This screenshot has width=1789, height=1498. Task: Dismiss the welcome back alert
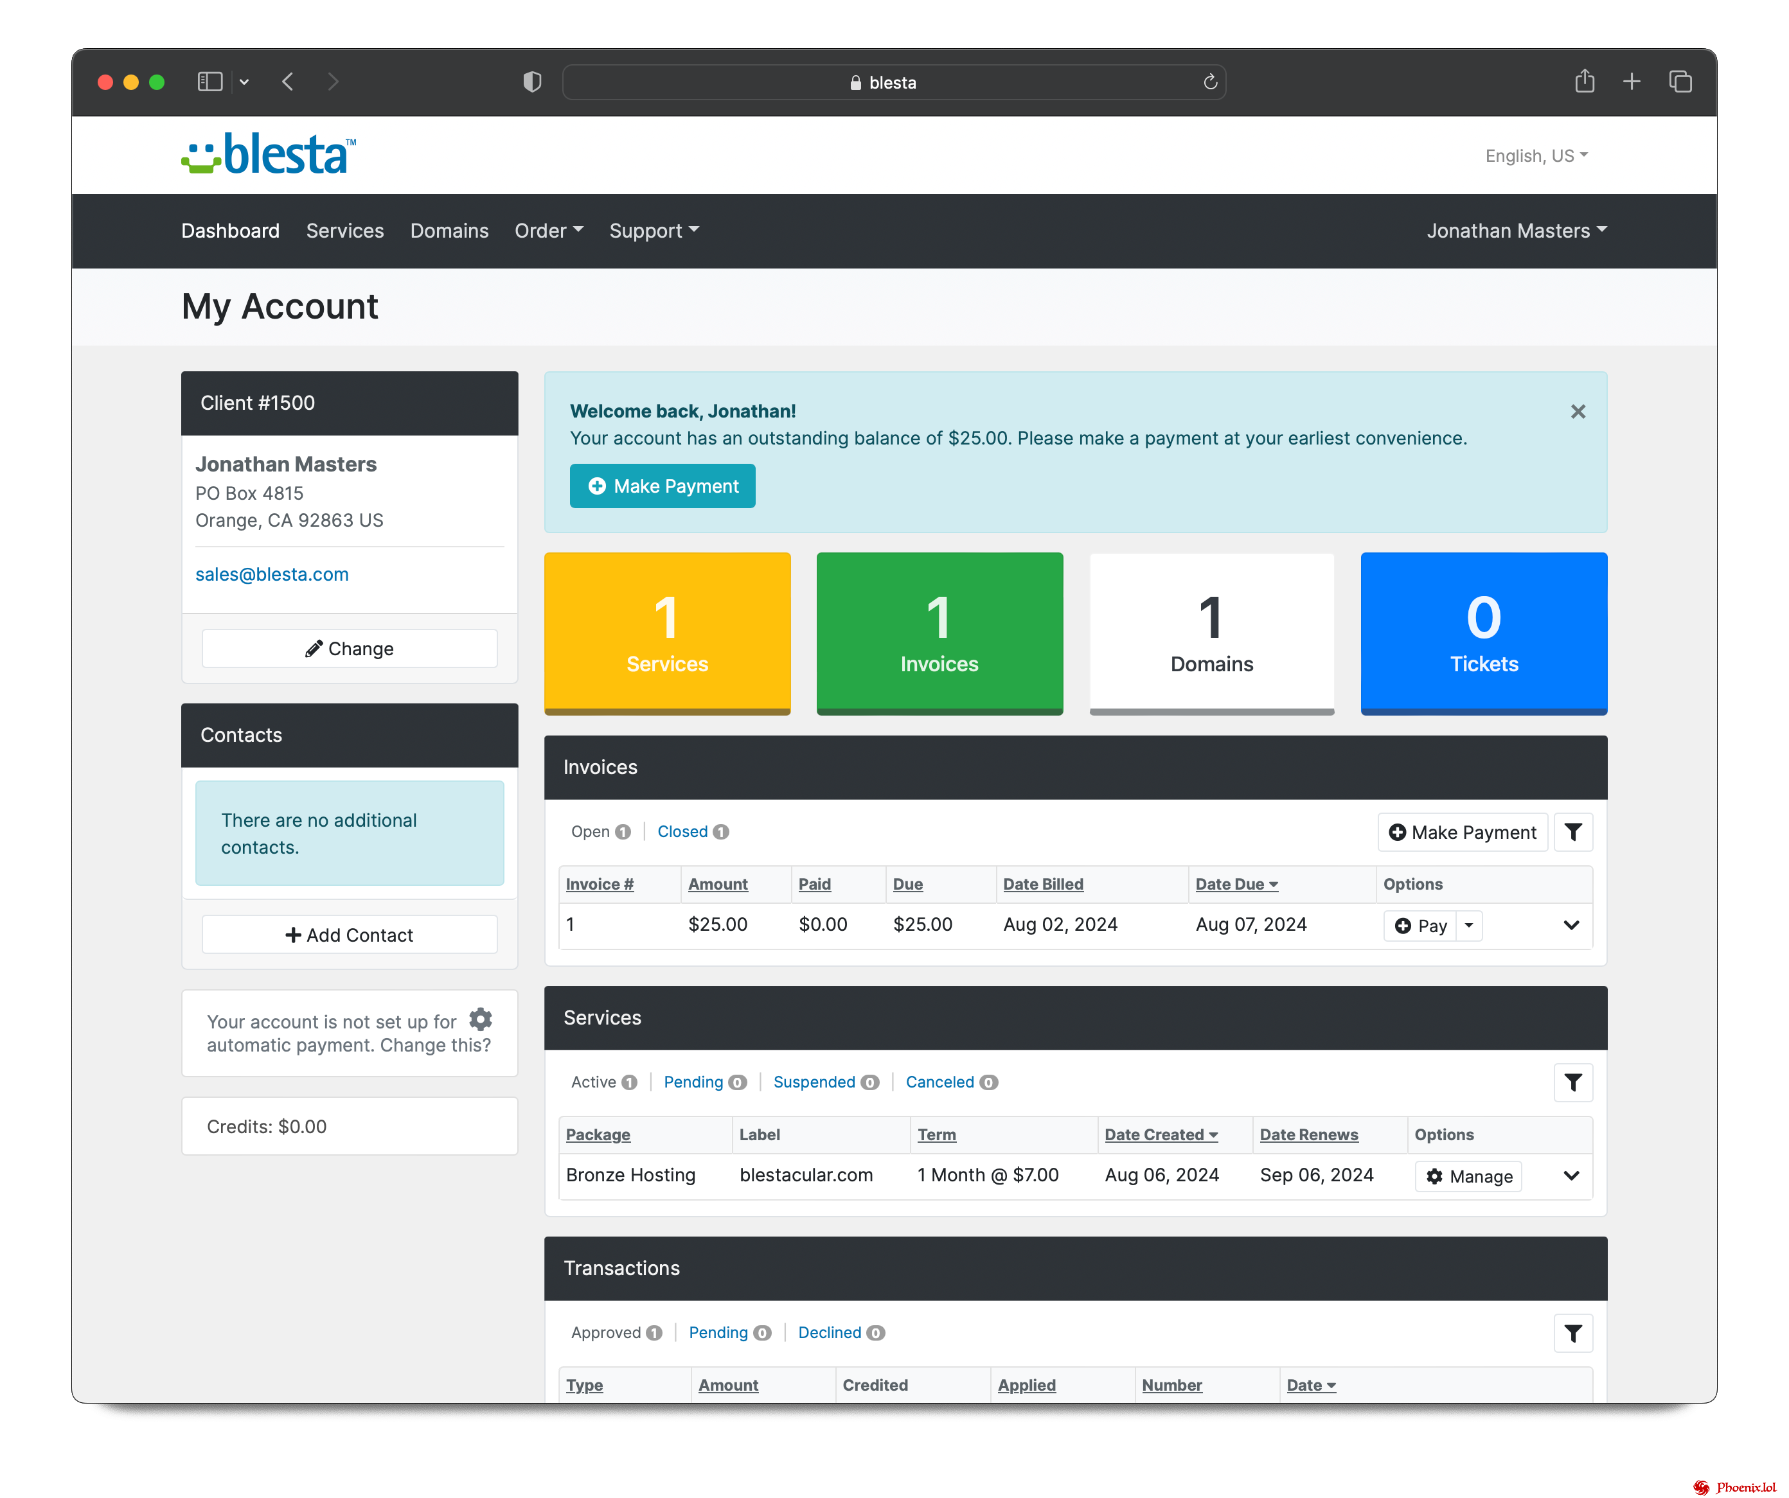point(1578,411)
